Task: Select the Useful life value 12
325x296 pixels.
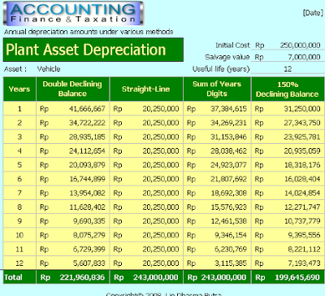Action: (x=288, y=68)
